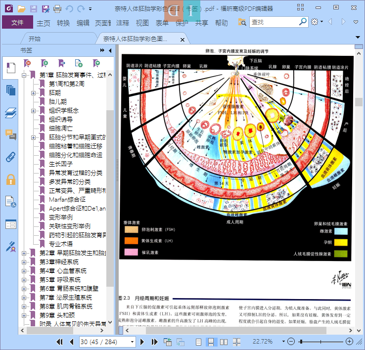Select single page view mode
The width and height of the screenshot is (365, 350).
198,342
